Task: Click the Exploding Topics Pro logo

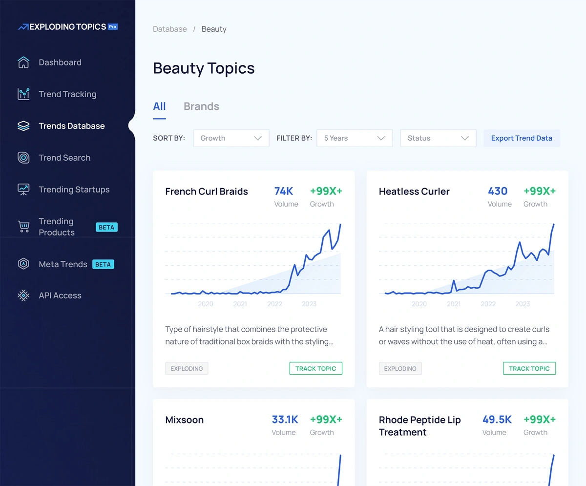Action: point(67,27)
